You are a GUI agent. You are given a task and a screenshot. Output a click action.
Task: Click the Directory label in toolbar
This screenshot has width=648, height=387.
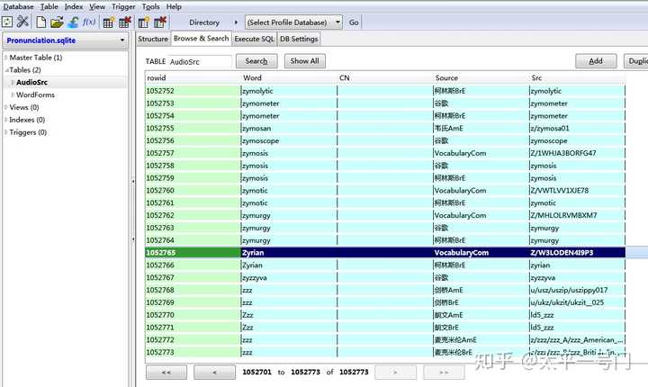coord(204,22)
